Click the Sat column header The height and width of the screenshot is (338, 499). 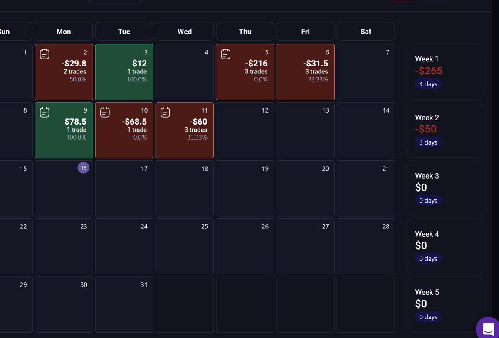pos(366,32)
